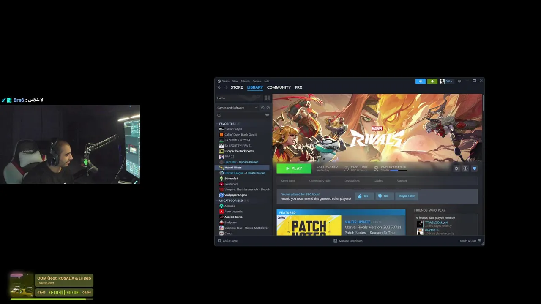Click Soundpad icon in favorites

[221, 184]
